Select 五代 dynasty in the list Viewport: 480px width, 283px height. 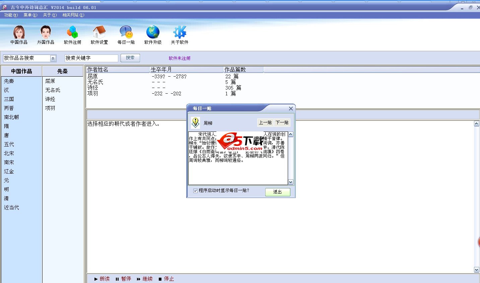click(9, 144)
